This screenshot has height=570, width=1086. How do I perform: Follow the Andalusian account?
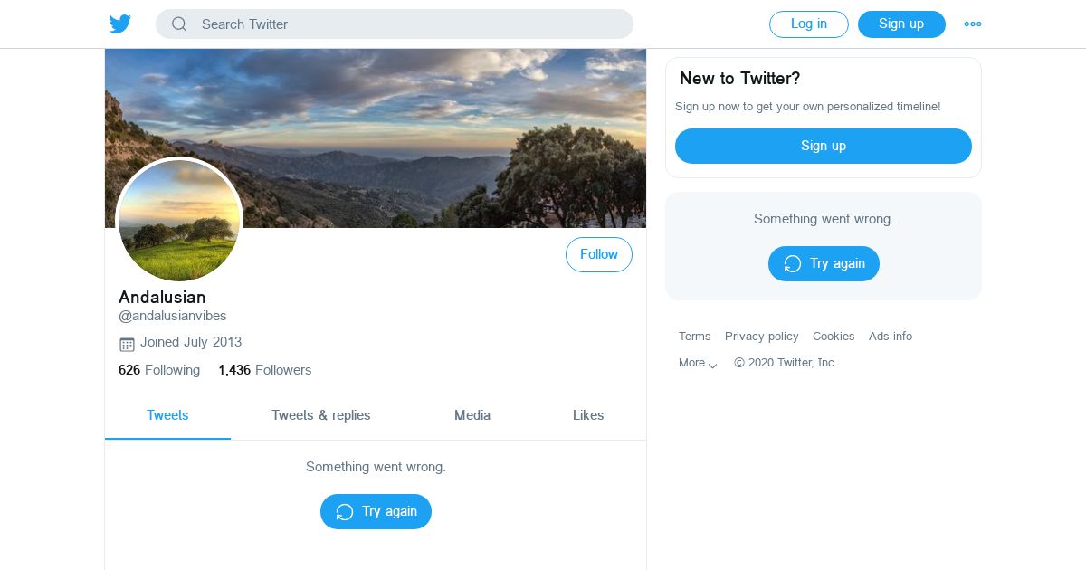[599, 255]
